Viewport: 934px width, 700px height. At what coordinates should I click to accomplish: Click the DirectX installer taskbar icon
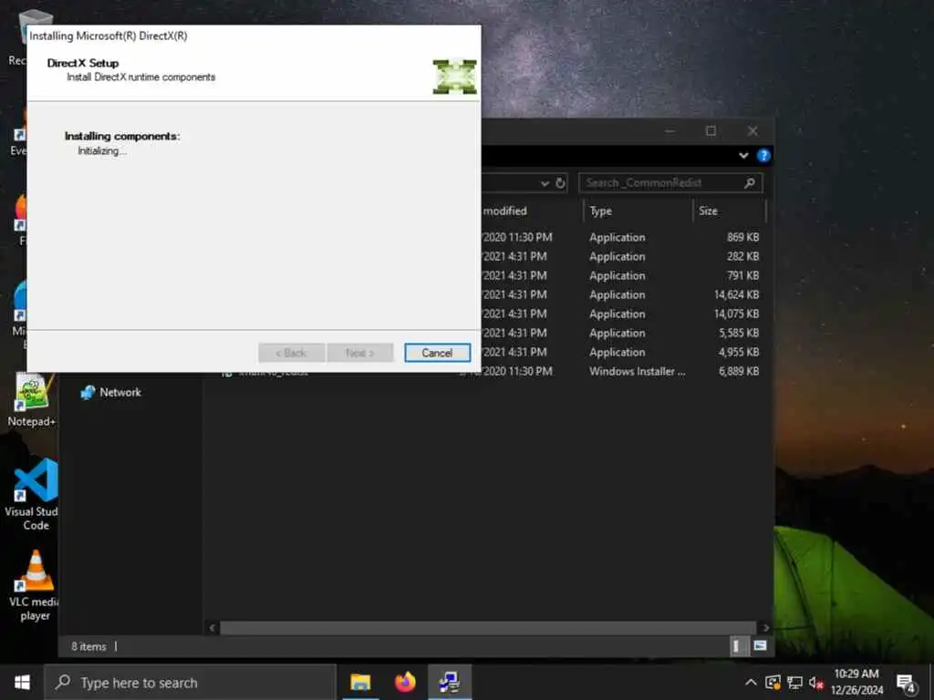tap(450, 682)
